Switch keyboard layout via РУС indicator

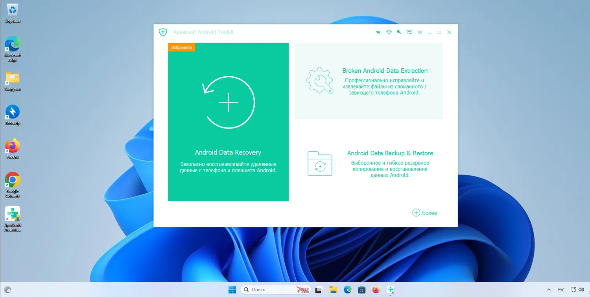coord(561,290)
